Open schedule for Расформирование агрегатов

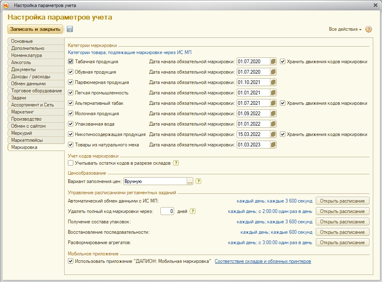click(342, 242)
